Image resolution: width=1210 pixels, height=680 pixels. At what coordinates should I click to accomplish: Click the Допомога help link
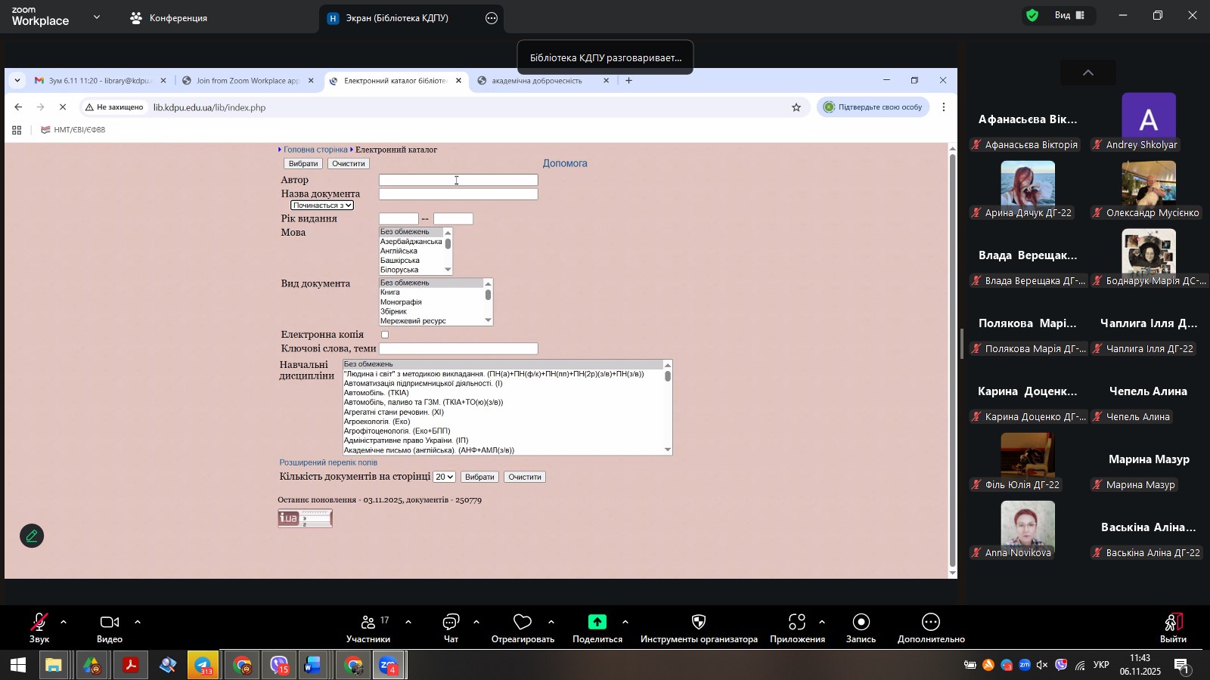pos(565,163)
